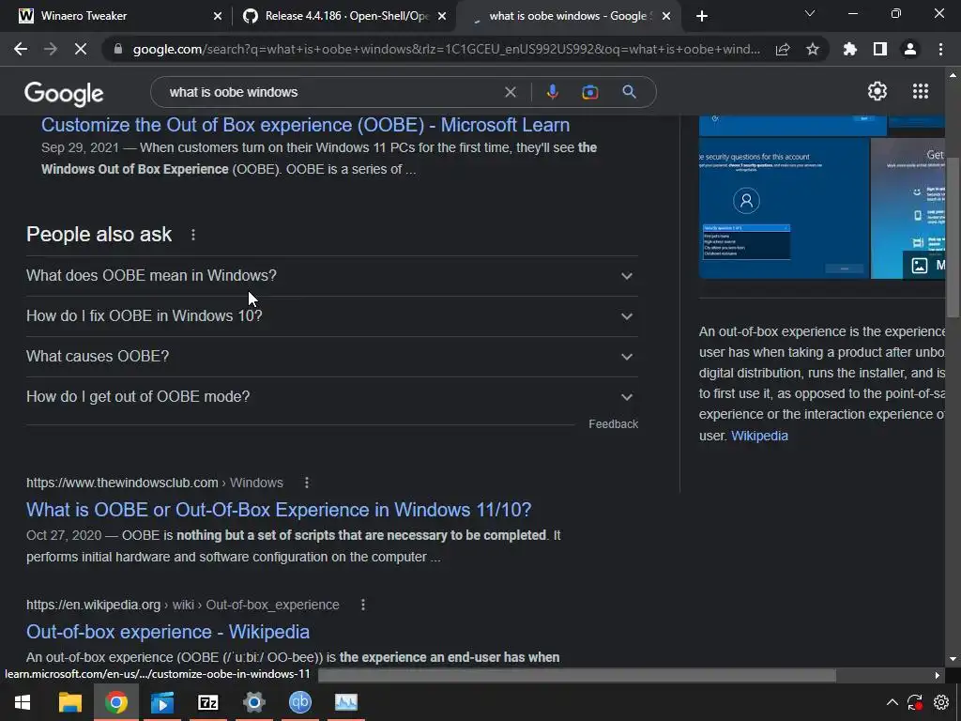The height and width of the screenshot is (721, 961).
Task: Open the Google apps grid
Action: [x=921, y=91]
